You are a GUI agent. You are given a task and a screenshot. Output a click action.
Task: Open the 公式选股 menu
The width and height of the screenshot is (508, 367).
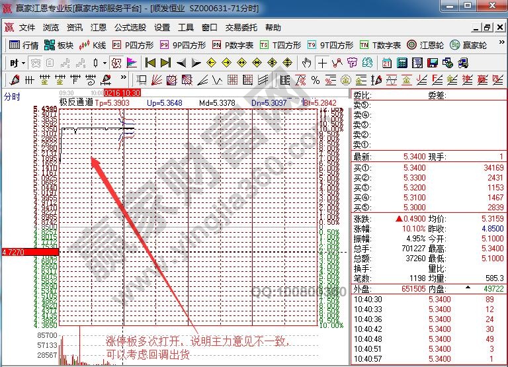[130, 28]
